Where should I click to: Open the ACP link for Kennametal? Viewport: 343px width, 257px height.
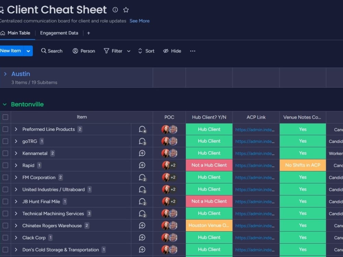(x=255, y=154)
